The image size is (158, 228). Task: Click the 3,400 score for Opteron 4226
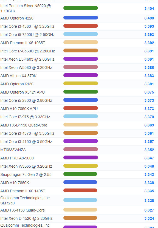click(x=149, y=18)
